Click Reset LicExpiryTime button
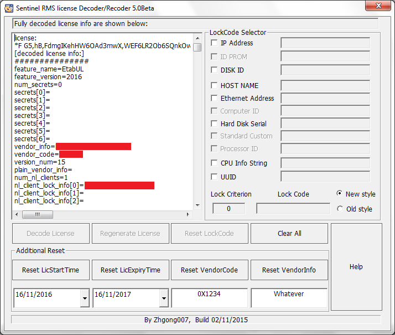395x335 pixels. pos(130,270)
